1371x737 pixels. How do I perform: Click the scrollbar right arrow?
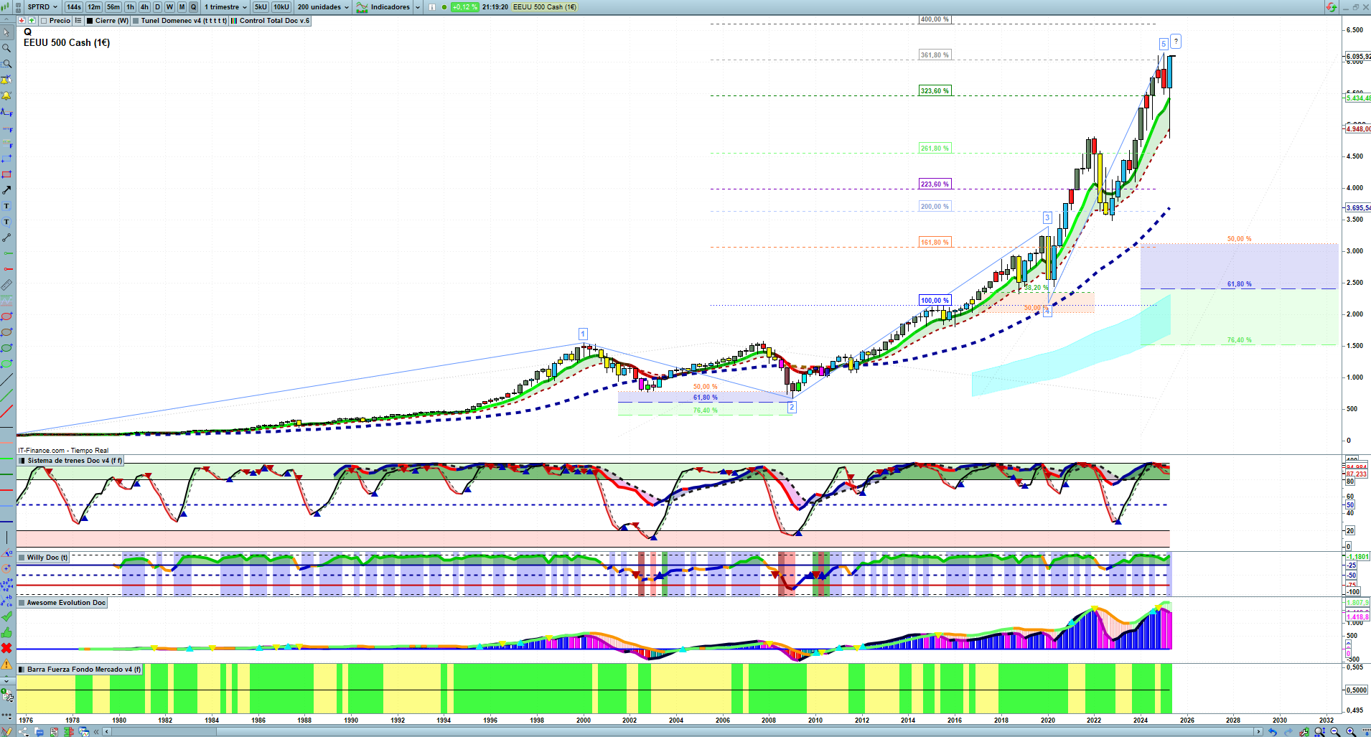pyautogui.click(x=1258, y=732)
